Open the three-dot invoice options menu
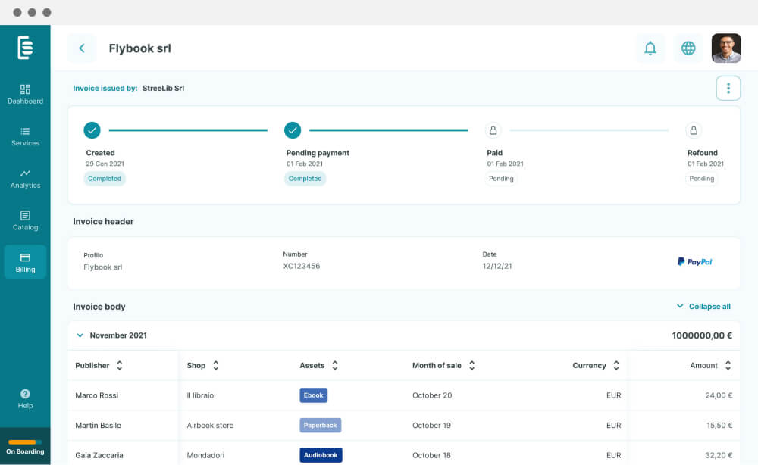 point(728,89)
